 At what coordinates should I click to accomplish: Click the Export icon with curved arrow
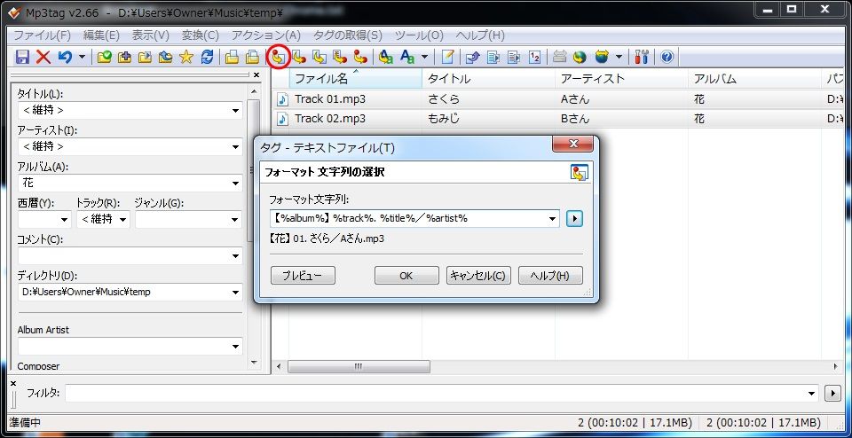(x=473, y=57)
